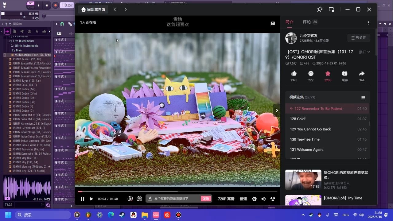Skip to the next video episode

coord(91,199)
